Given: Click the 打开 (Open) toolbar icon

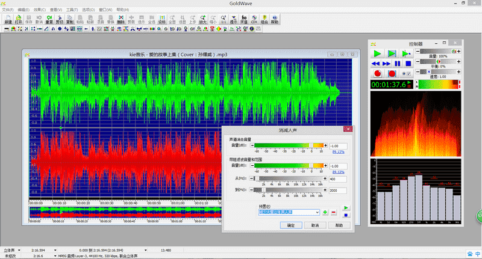Looking at the screenshot, I should coord(19,19).
